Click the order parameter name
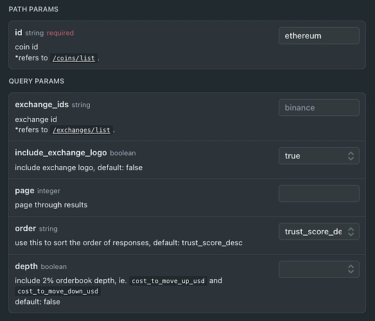 pos(25,229)
